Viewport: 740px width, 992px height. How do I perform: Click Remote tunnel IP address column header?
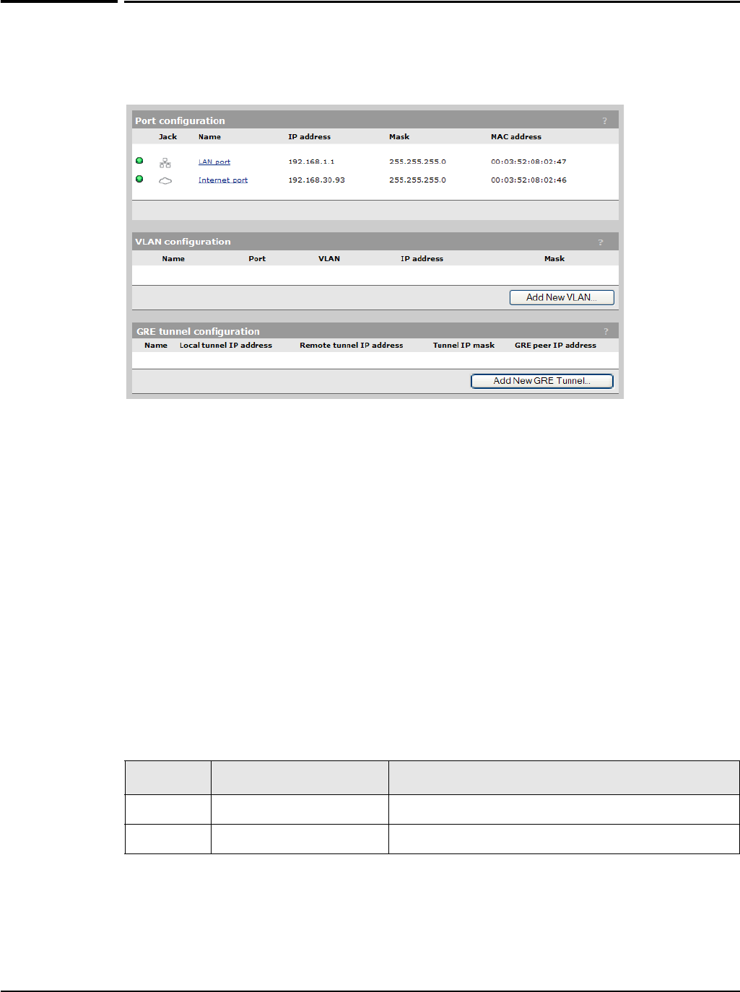click(352, 345)
